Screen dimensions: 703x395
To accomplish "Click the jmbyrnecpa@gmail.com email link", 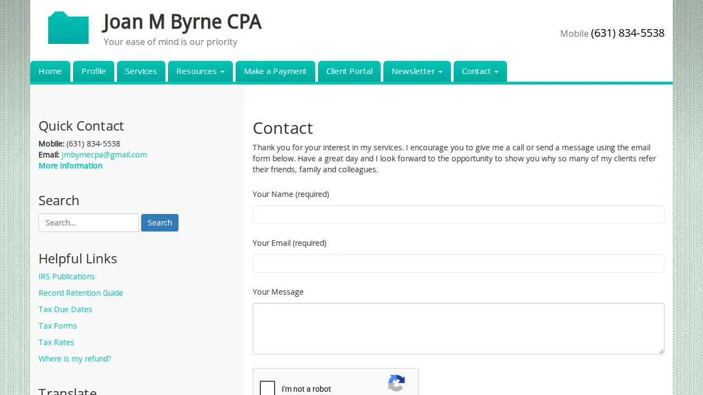I will pyautogui.click(x=104, y=155).
